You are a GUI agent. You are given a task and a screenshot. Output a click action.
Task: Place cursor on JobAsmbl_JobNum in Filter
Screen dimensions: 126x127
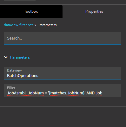click(x=25, y=93)
